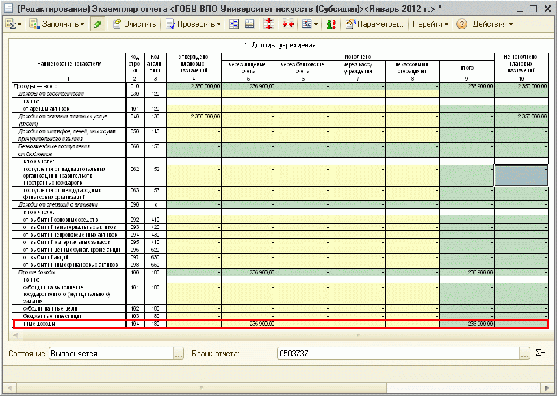The image size is (557, 396).
Task: Click the table grid icon in toolbar
Action: [250, 24]
